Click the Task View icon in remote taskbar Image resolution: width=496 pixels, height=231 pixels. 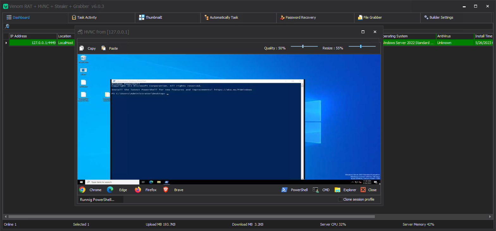coord(143,182)
